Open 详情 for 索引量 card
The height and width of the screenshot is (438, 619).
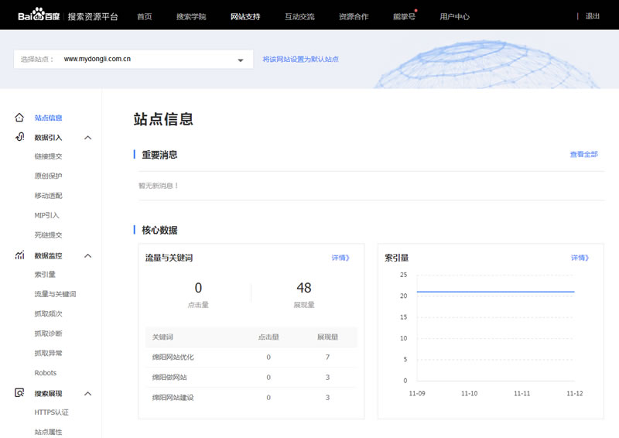(580, 258)
